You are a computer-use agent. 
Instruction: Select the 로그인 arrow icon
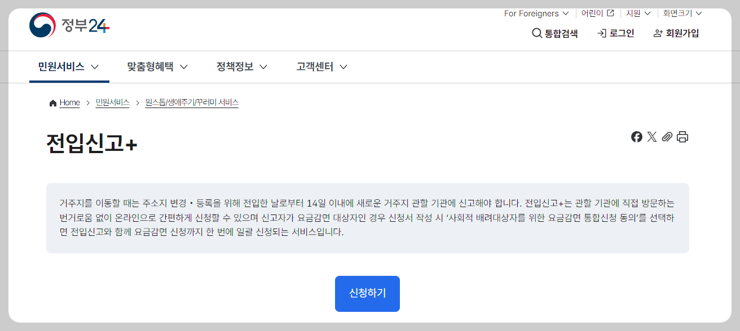[x=600, y=33]
